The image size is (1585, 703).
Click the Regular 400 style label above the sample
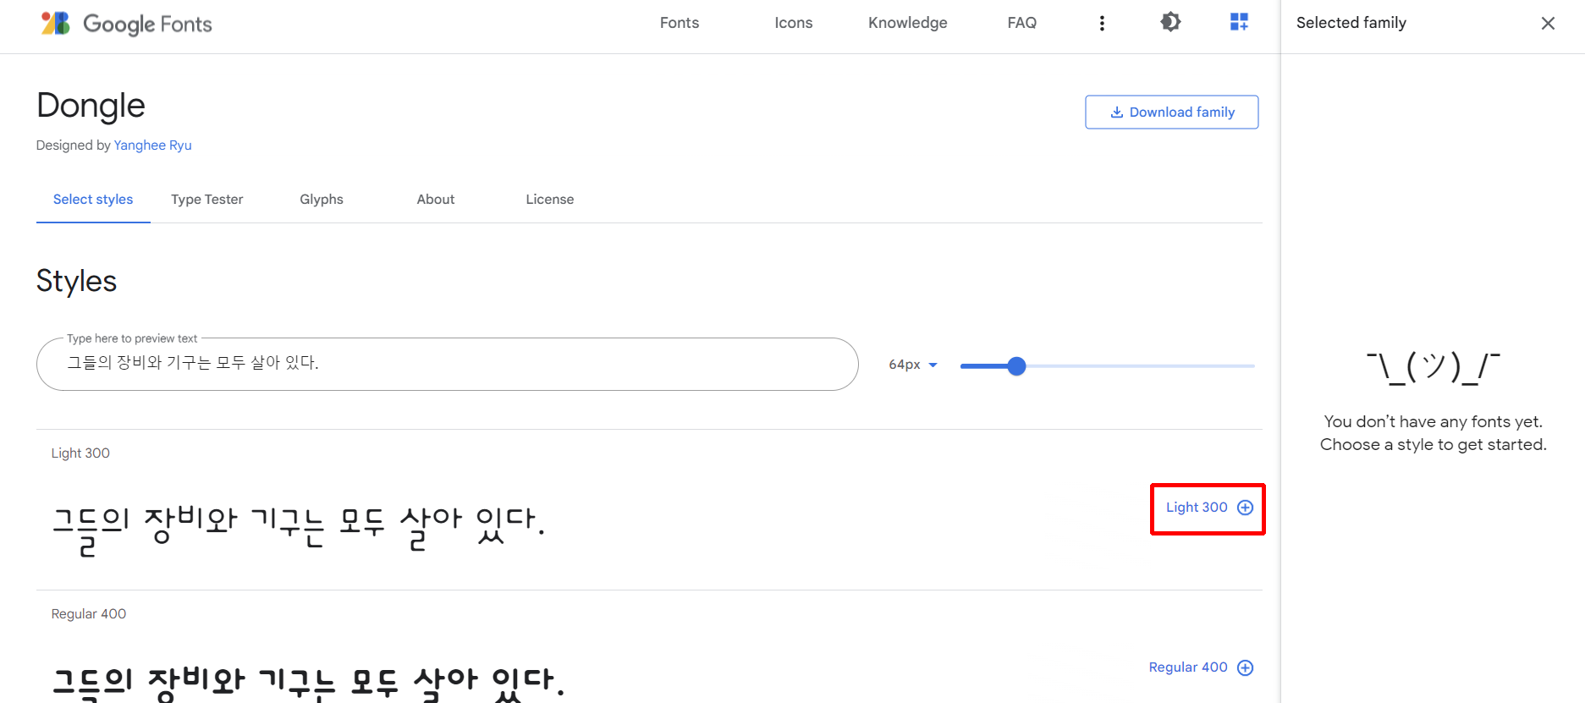[x=89, y=614]
